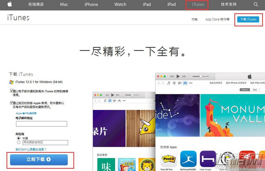Click Play in the rear iTunes window

[112, 95]
